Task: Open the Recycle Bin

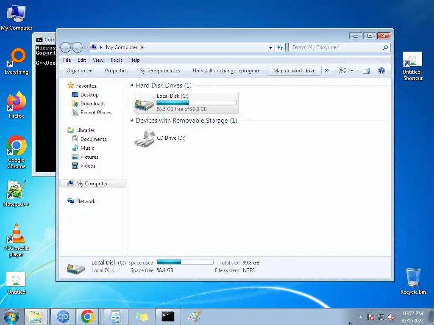Action: click(x=413, y=281)
